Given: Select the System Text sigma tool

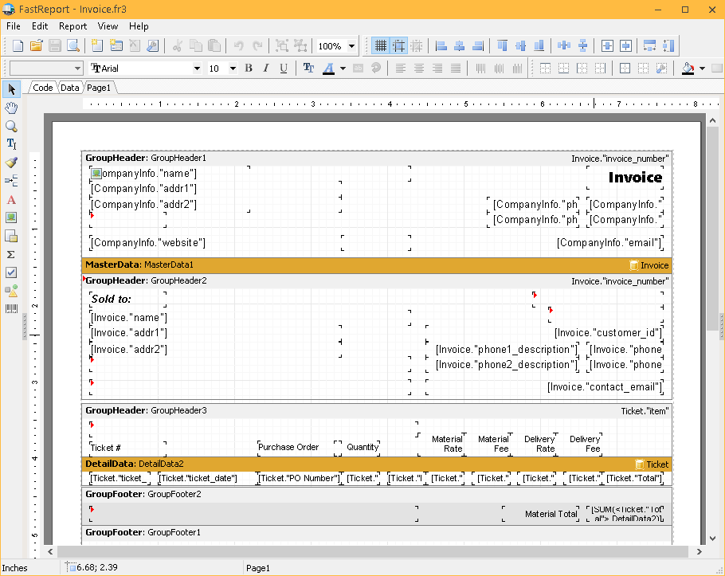Looking at the screenshot, I should click(x=11, y=254).
